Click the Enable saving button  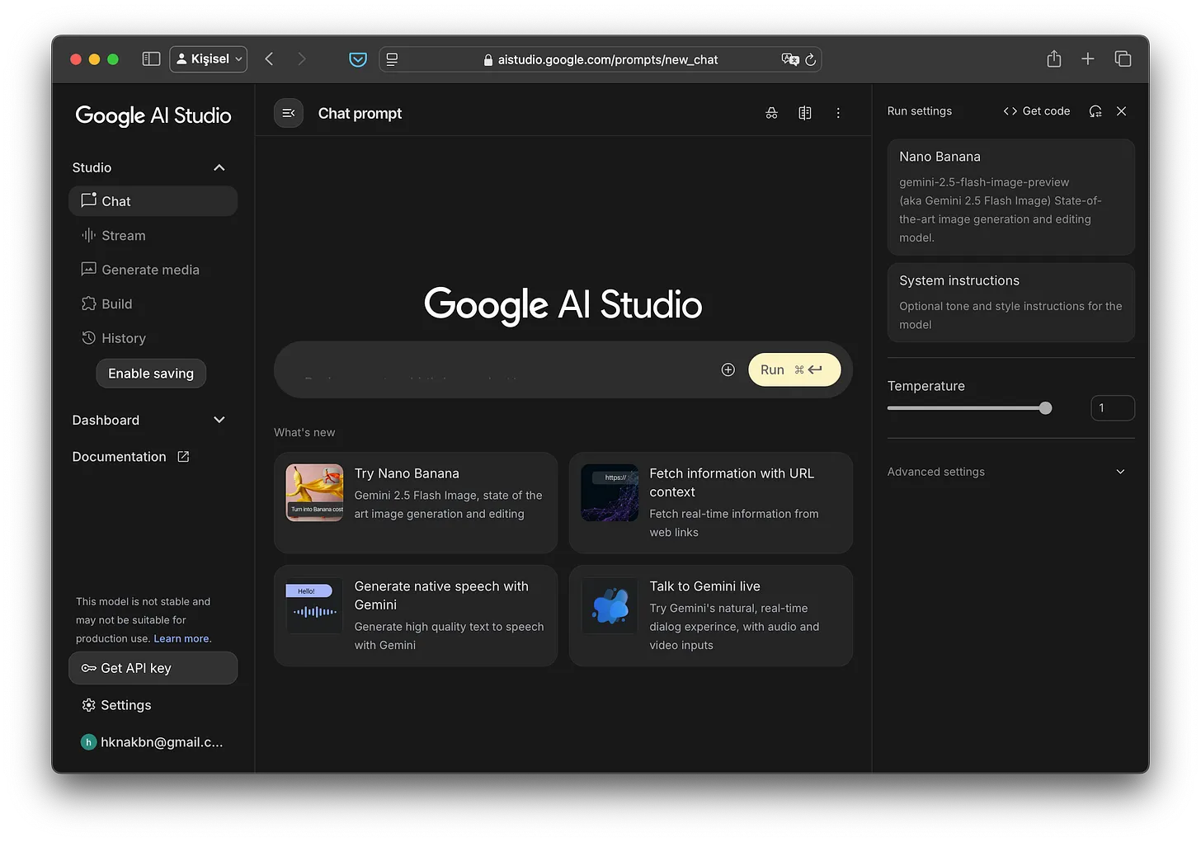[151, 374]
